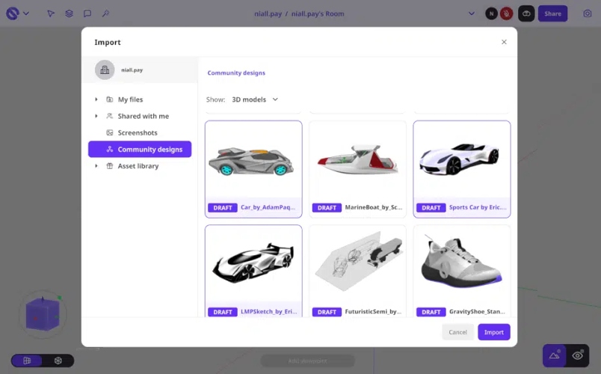The width and height of the screenshot is (601, 374).
Task: Open the comments speech-bubble icon
Action: [x=87, y=13]
